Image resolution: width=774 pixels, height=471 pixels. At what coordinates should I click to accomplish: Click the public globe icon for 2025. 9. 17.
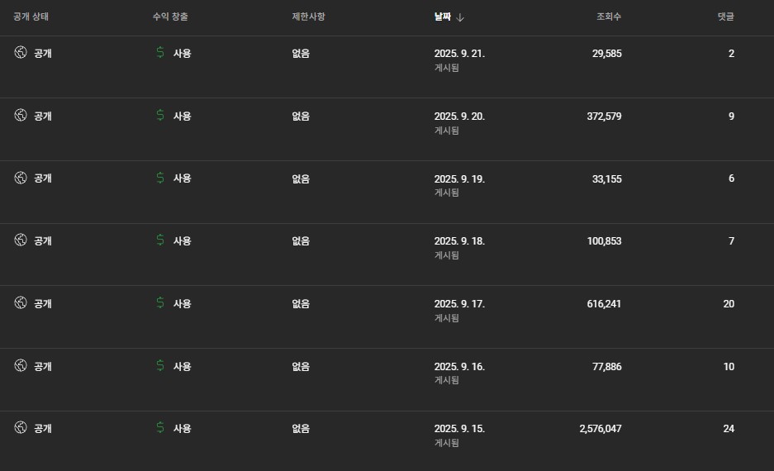pos(21,303)
